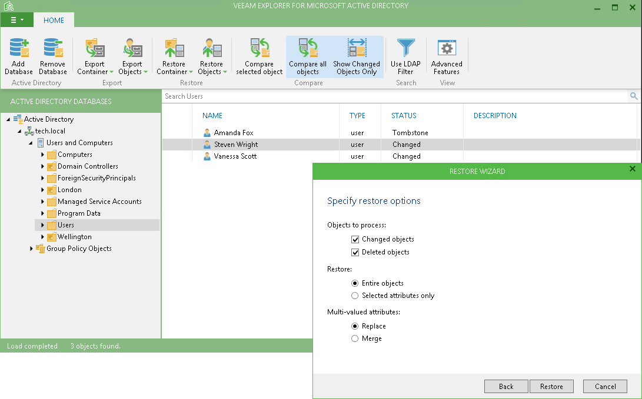Collapse the Active Directory tree node
This screenshot has height=399, width=642.
tap(8, 119)
